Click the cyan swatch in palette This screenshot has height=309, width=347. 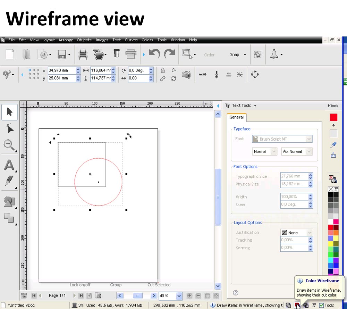point(331,260)
